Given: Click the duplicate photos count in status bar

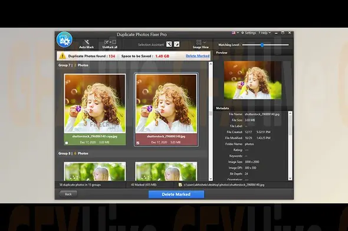Looking at the screenshot, I should pyautogui.click(x=80, y=185).
